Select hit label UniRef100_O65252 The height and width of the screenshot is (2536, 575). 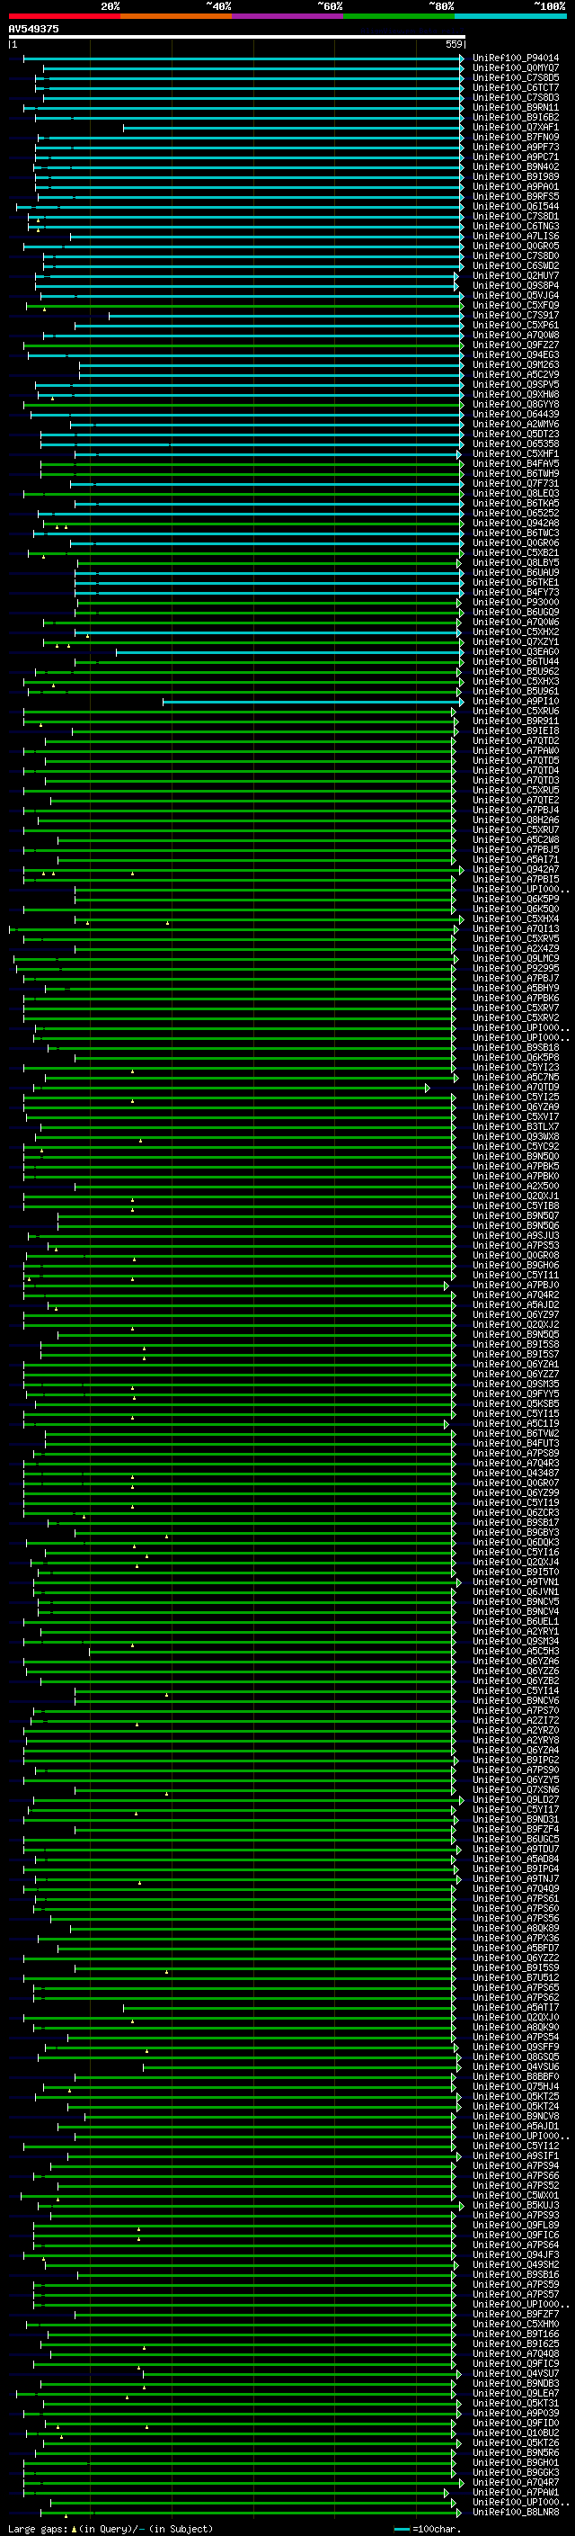coord(516,513)
